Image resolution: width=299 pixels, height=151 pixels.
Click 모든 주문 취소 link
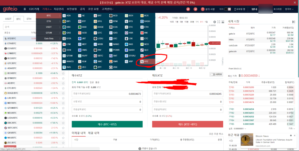(x=216, y=134)
